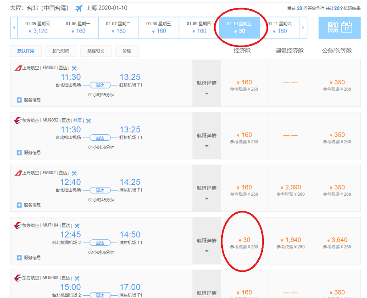367x298 pixels.
Task: Click the Shanghai Airlines logo for FM802
Action: [18, 173]
